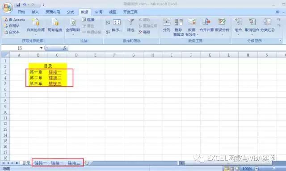
Task: Open the Name Box dropdown arrow
Action: point(42,48)
